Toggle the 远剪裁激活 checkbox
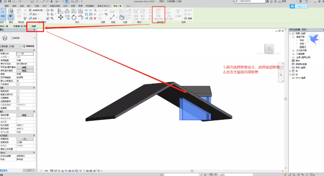Screen dimensions: 324x176 [18, 101]
